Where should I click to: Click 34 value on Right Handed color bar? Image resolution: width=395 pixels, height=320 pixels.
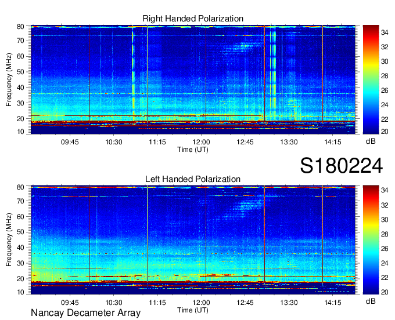[x=385, y=32]
